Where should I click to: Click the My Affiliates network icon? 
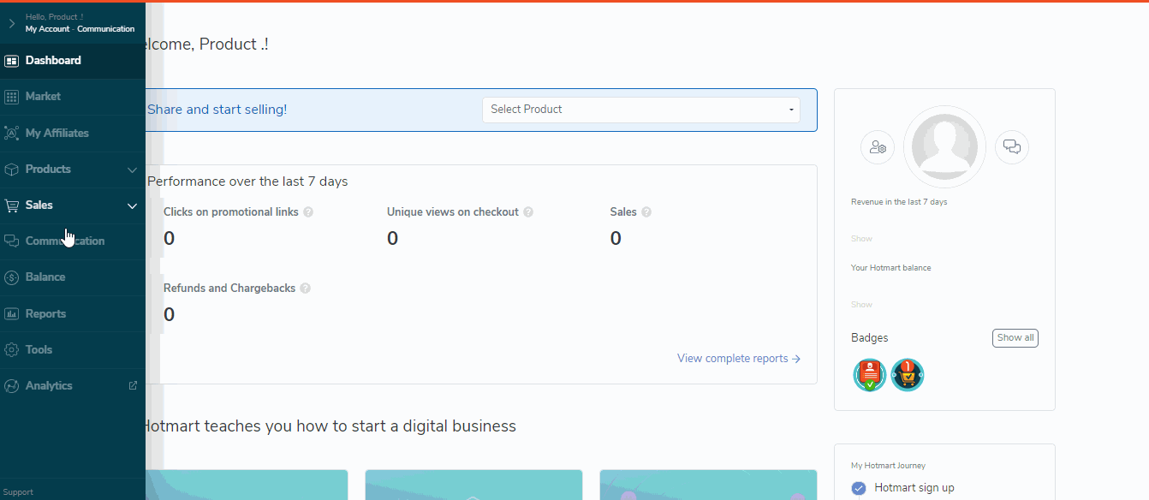[x=11, y=134]
